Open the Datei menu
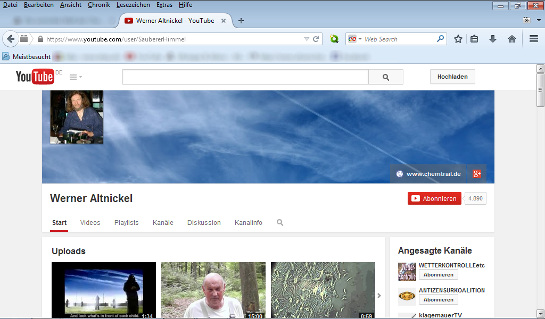 click(10, 5)
